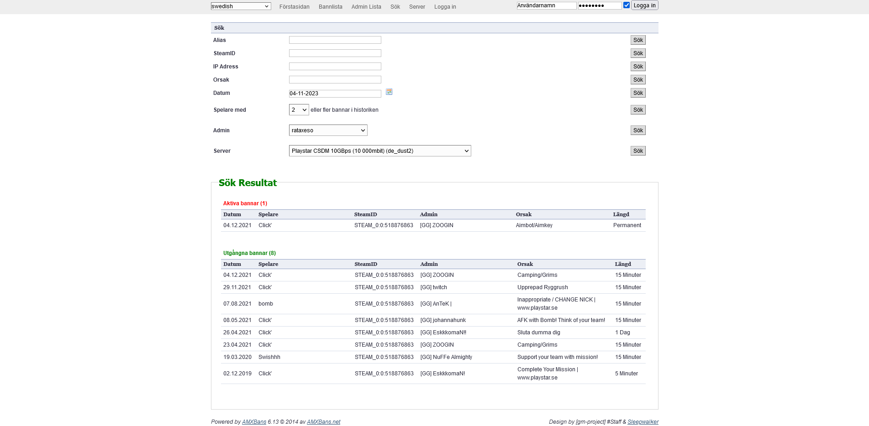Click Sök button in the Alias row

[638, 40]
